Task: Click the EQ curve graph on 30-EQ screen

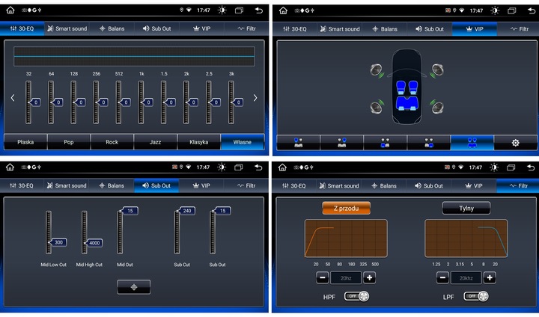Action: [x=134, y=56]
